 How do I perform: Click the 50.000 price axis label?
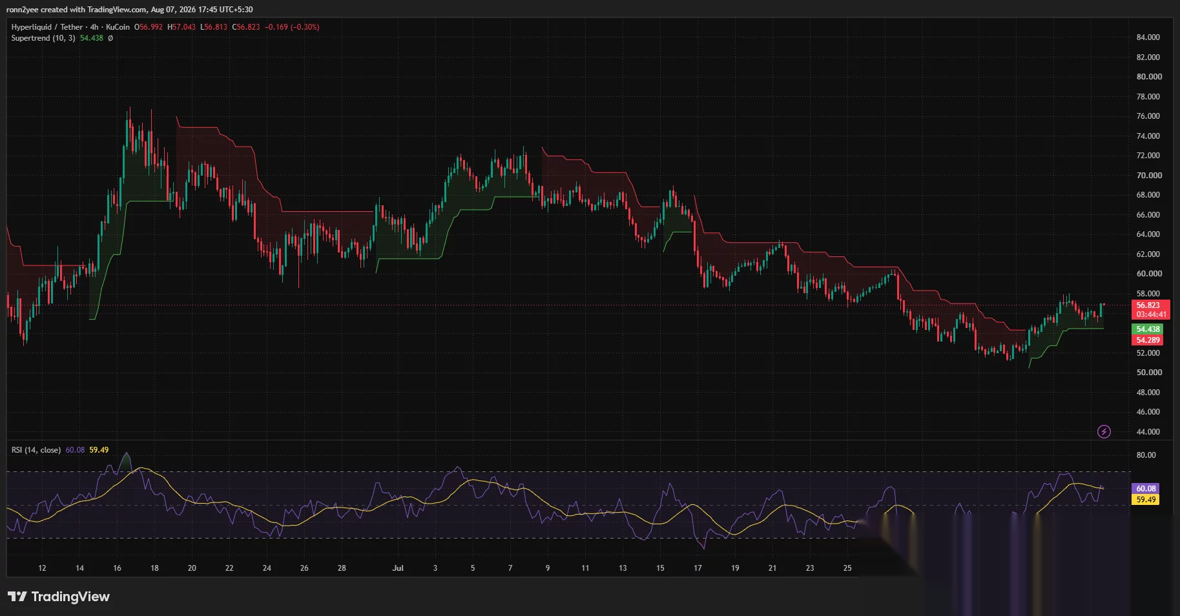tap(1148, 373)
